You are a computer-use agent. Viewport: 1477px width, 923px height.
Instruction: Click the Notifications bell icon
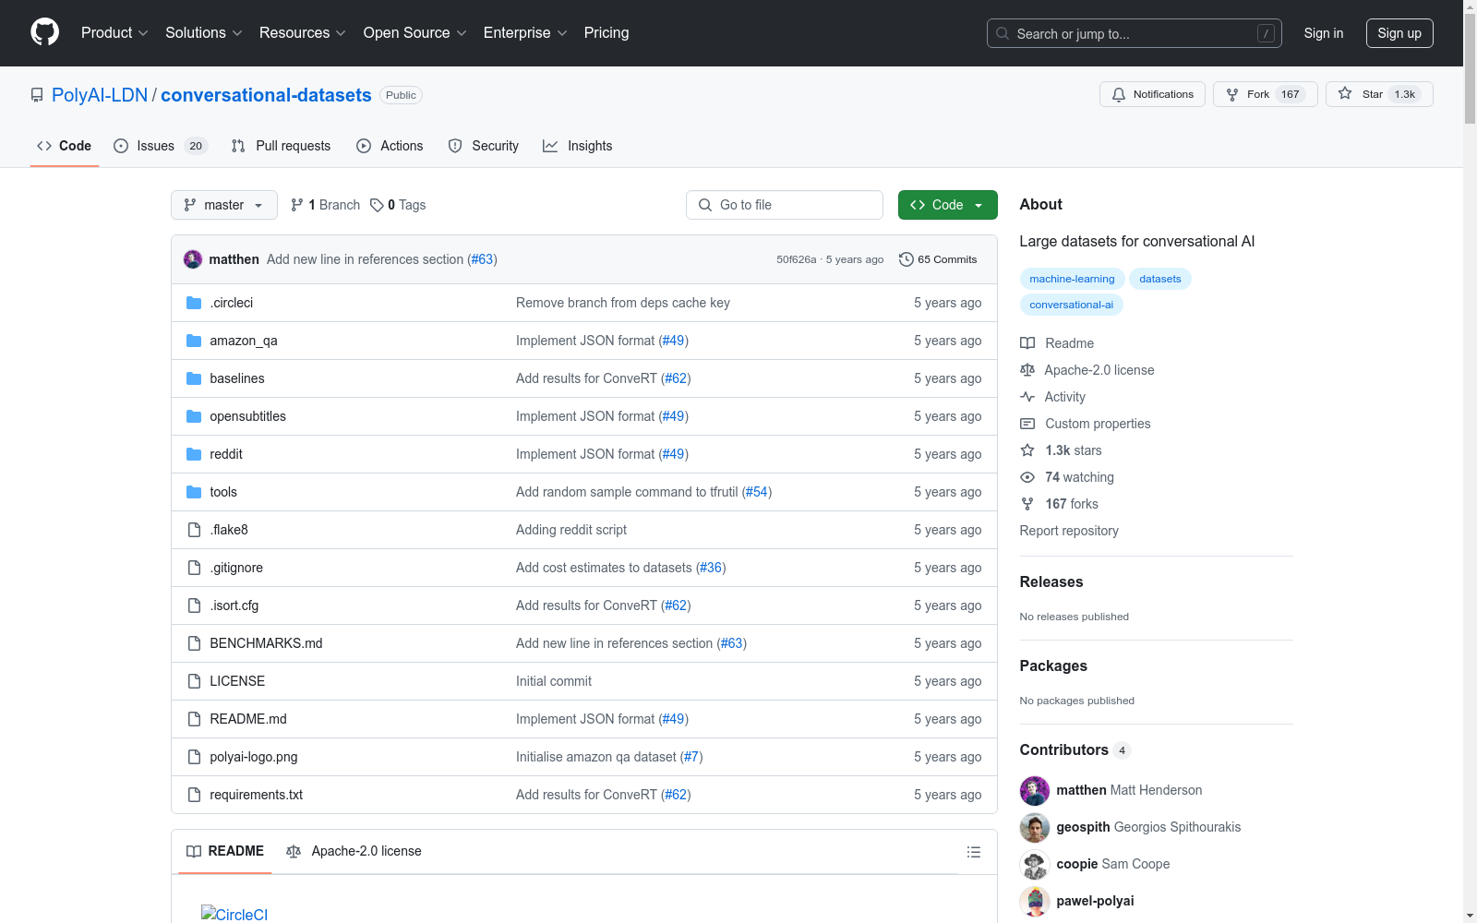point(1119,94)
